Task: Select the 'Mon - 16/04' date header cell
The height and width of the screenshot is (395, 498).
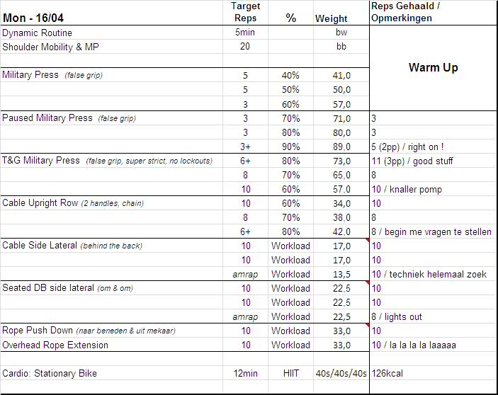Action: coord(35,18)
